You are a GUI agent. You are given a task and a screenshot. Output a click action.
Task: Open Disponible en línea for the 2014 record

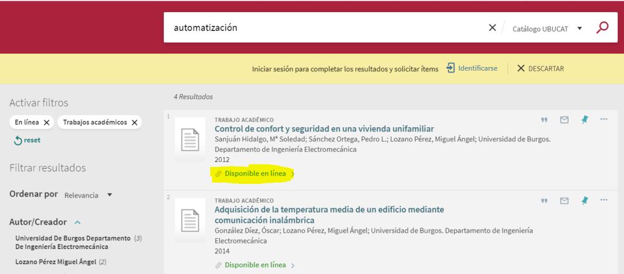pyautogui.click(x=255, y=265)
